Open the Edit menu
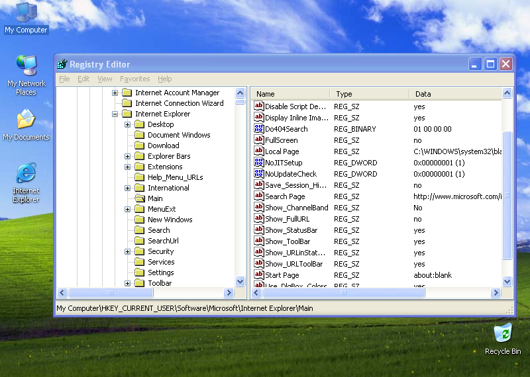This screenshot has width=530, height=377. pyautogui.click(x=83, y=79)
